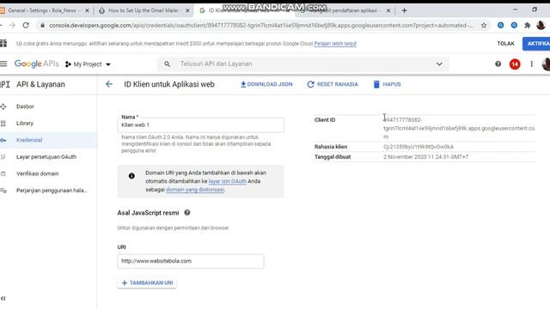Click the Telusuri API dan Layanan search field
The image size is (550, 309).
click(x=303, y=64)
